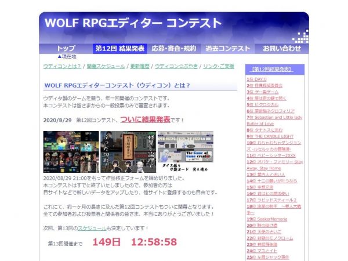The height and width of the screenshot is (261, 348).
Task: Open the 4位 ranked entry
Action: tap(267, 98)
